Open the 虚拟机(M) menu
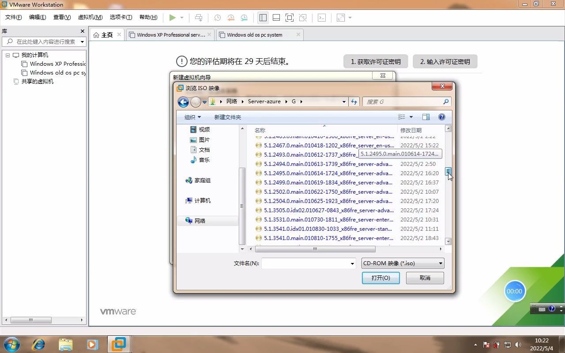The width and height of the screenshot is (565, 353). pos(90,17)
